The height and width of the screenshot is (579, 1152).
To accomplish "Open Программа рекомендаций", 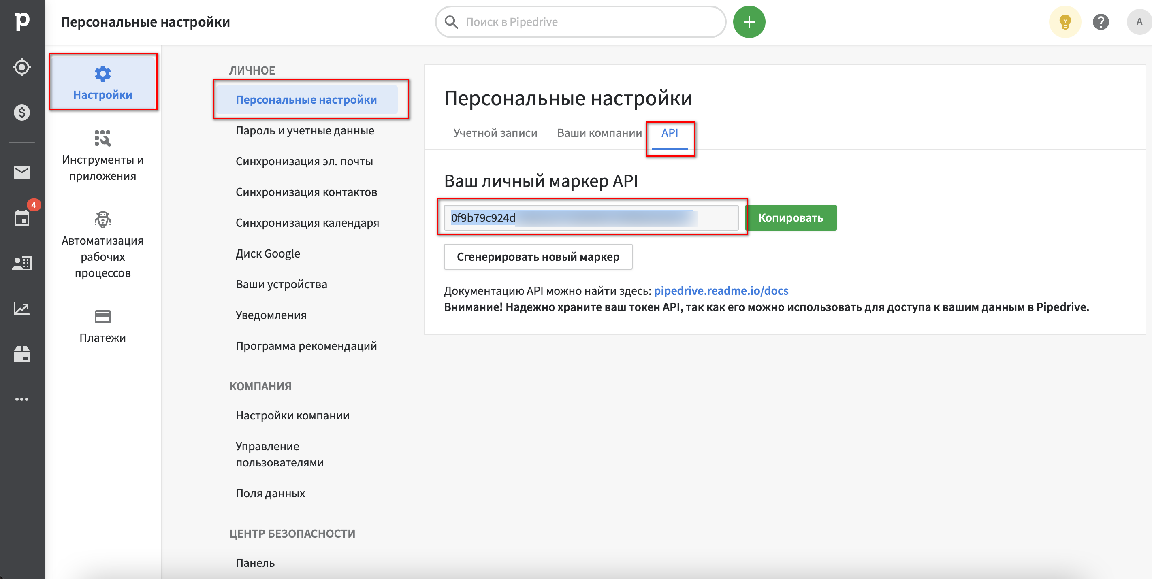I will pos(306,346).
